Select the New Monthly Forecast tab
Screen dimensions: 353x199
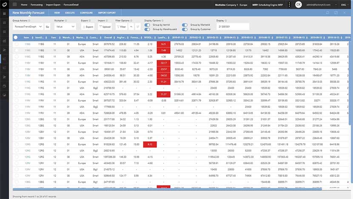(x=28, y=13)
